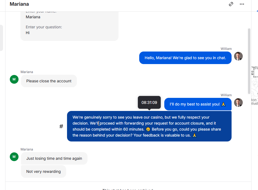Open the three-dots more options menu

(x=242, y=4)
